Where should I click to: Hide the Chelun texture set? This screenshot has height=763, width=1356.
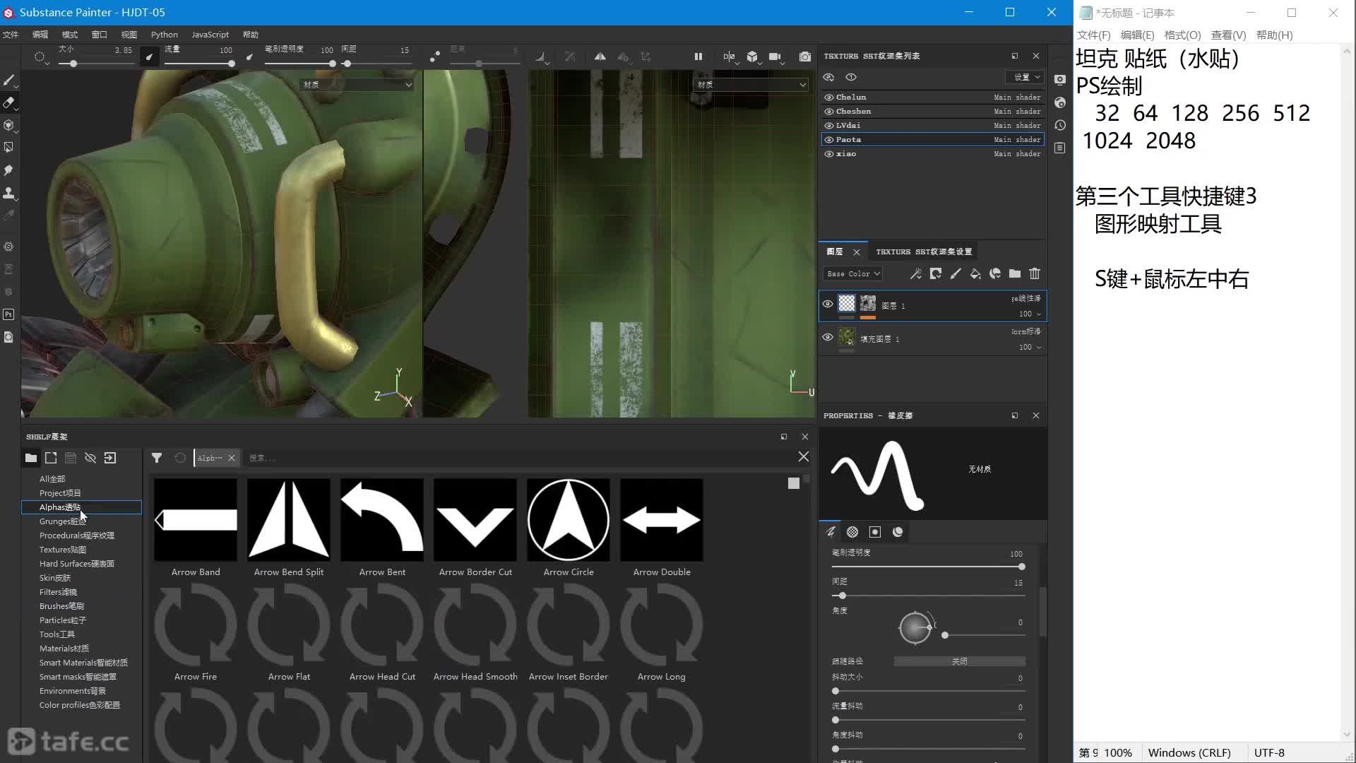point(829,97)
